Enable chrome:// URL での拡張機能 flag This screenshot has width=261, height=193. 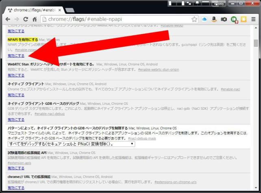click(x=16, y=188)
